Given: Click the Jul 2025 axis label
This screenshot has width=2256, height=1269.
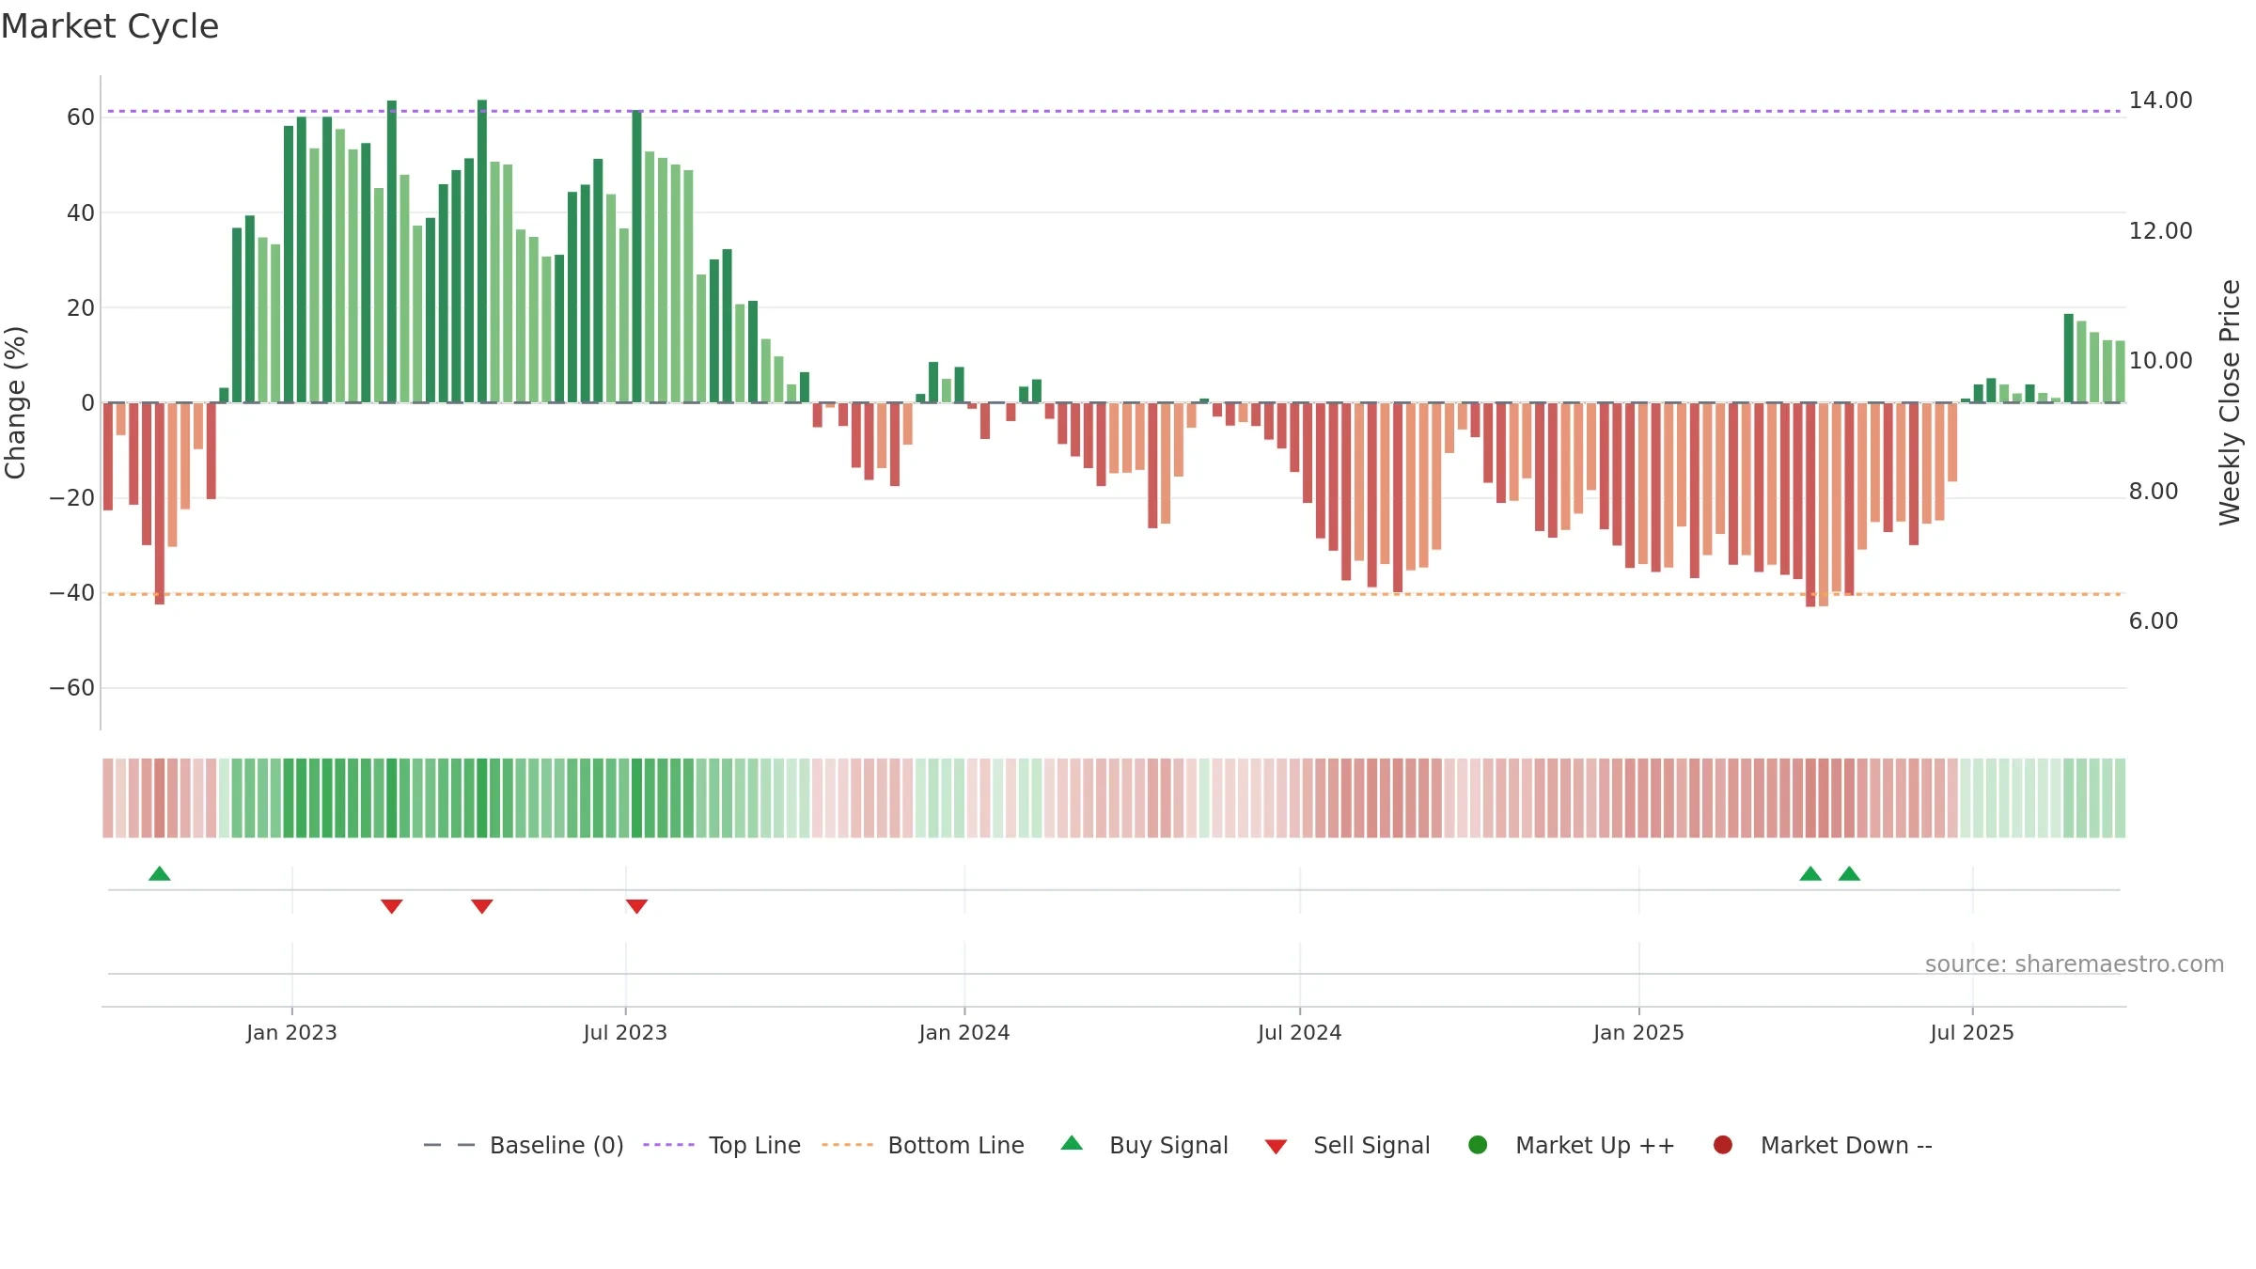Looking at the screenshot, I should point(1972,1032).
